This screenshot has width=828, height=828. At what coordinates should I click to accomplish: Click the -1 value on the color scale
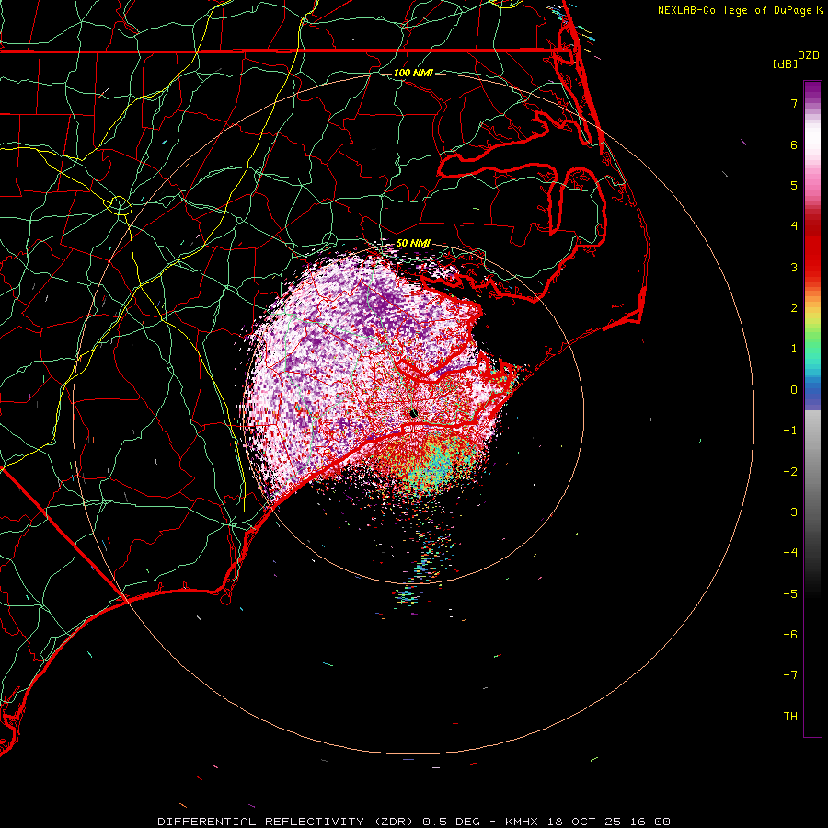coord(790,431)
